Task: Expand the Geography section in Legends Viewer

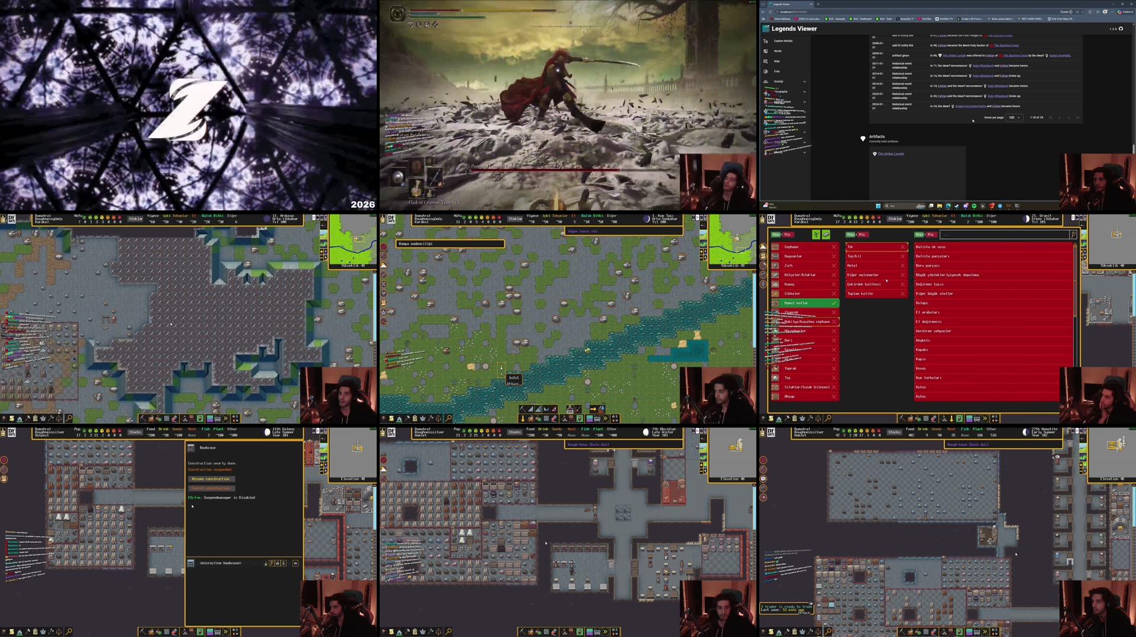Action: (x=804, y=92)
